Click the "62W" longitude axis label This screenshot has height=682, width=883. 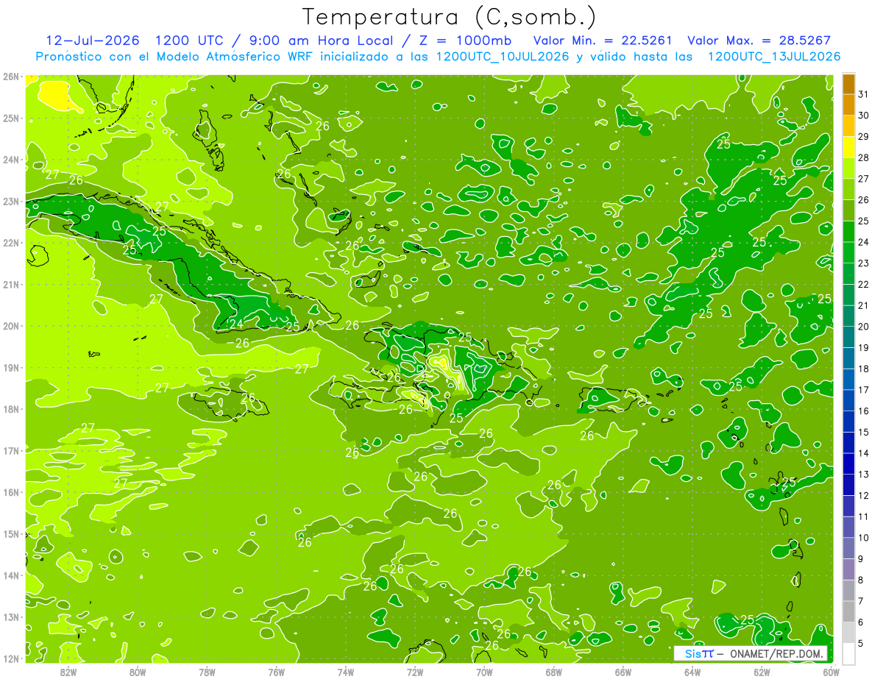click(762, 672)
